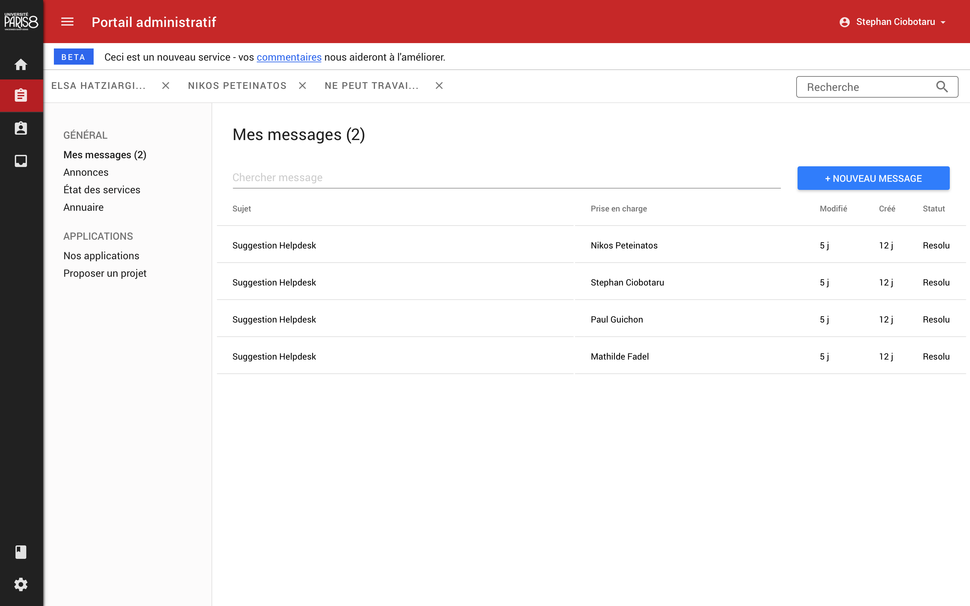
Task: Click the search magnifier in Recherche field
Action: 942,87
